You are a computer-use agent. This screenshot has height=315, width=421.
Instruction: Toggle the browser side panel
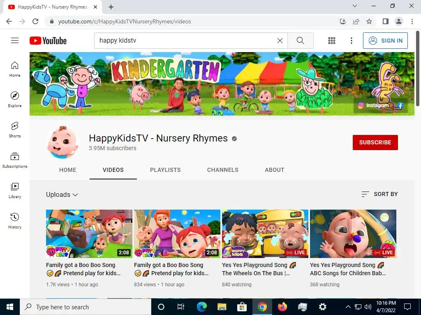(386, 21)
